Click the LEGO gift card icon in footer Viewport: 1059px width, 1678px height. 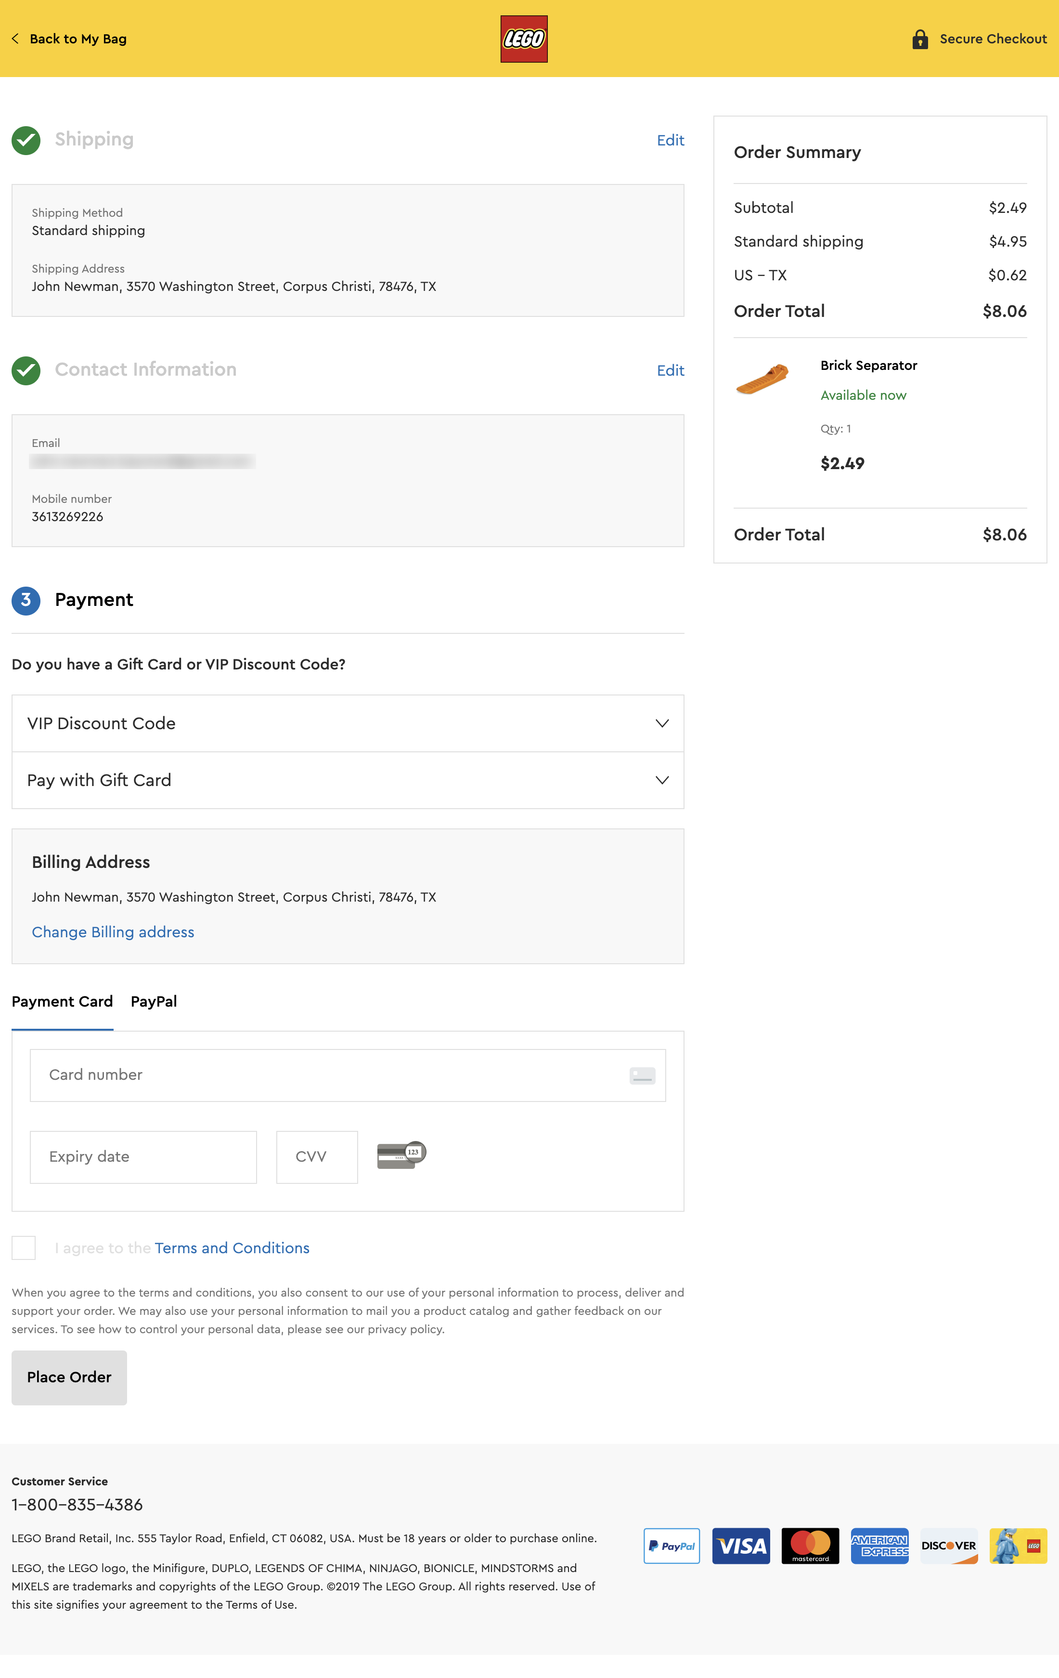[x=1018, y=1546]
